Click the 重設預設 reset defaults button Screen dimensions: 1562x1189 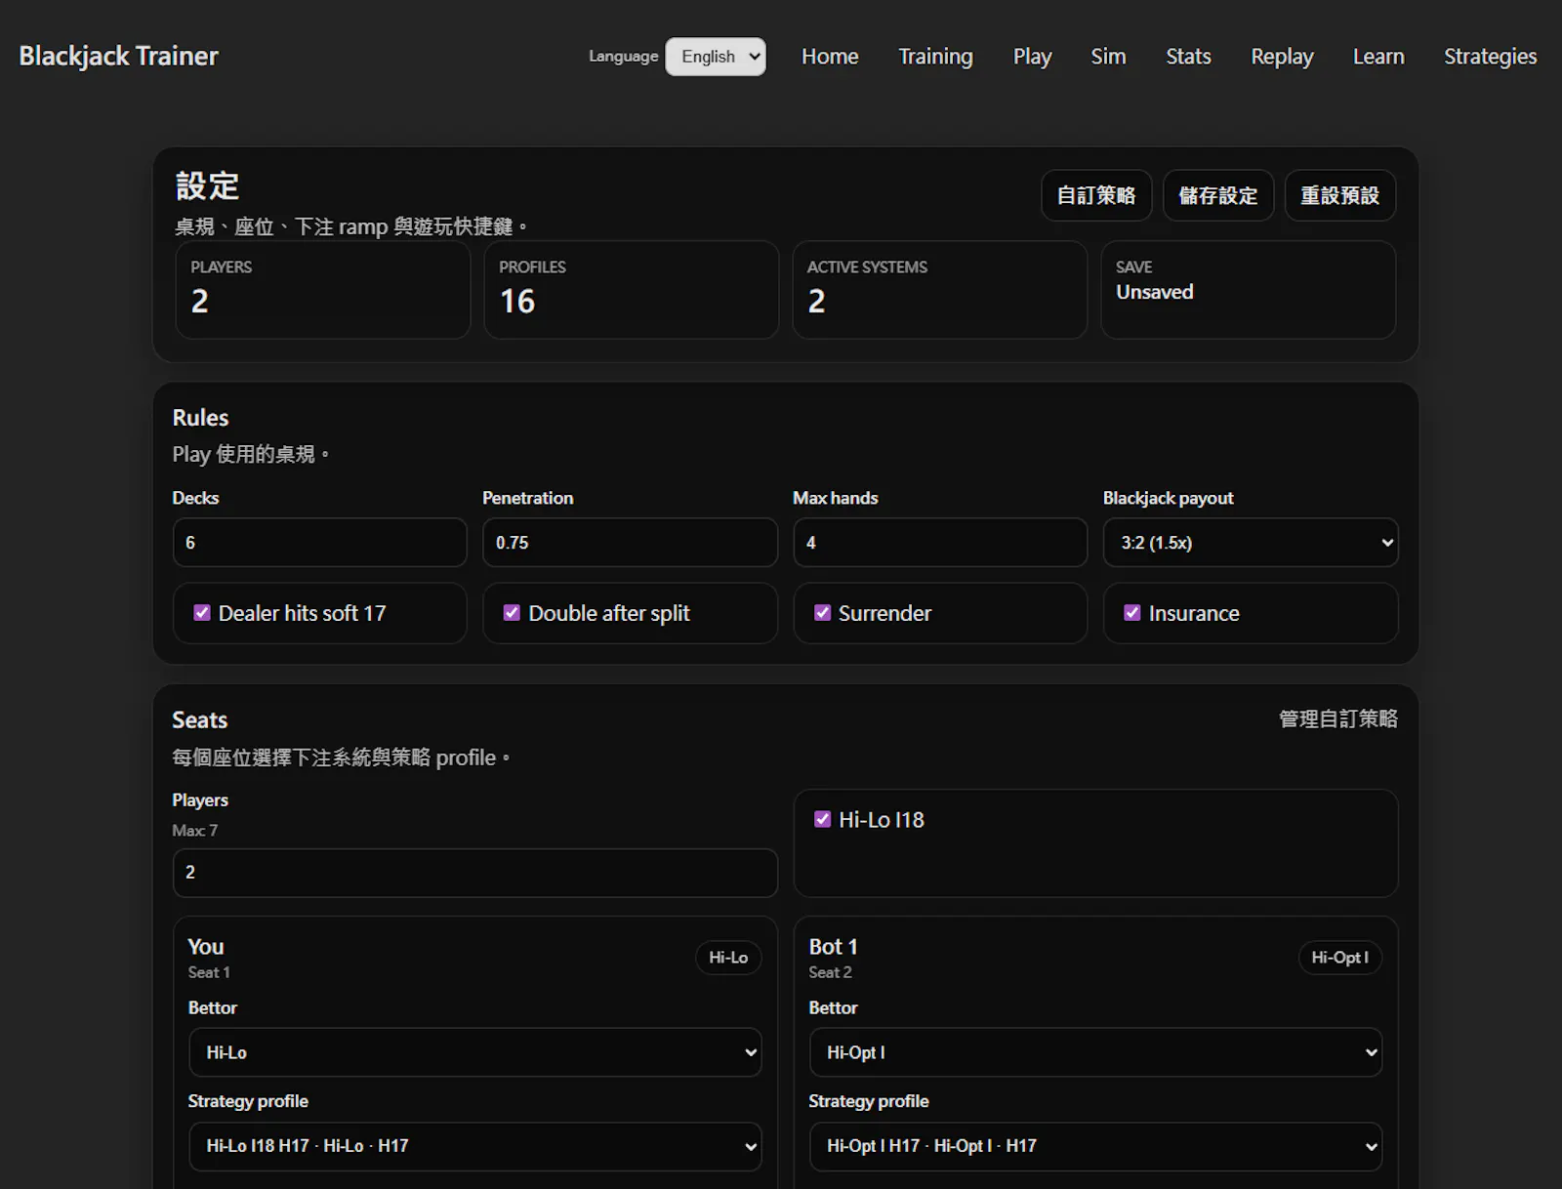coord(1340,195)
